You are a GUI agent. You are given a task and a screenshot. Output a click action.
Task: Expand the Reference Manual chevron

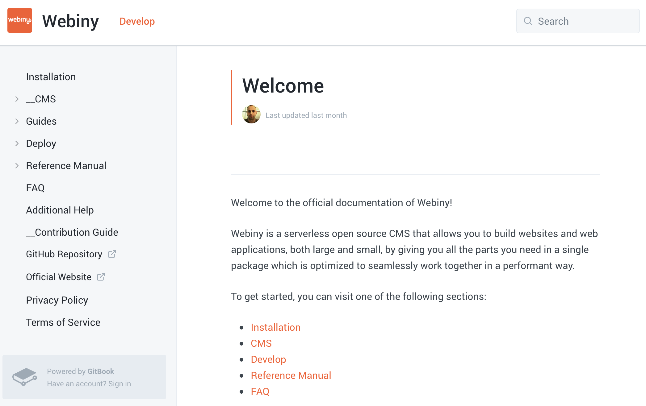click(x=17, y=166)
